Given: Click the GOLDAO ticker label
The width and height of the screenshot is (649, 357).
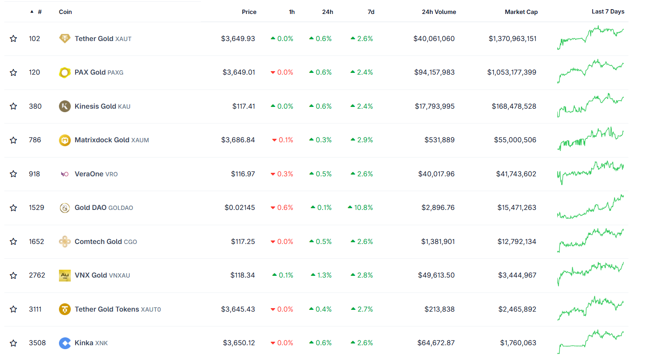Looking at the screenshot, I should pos(120,207).
